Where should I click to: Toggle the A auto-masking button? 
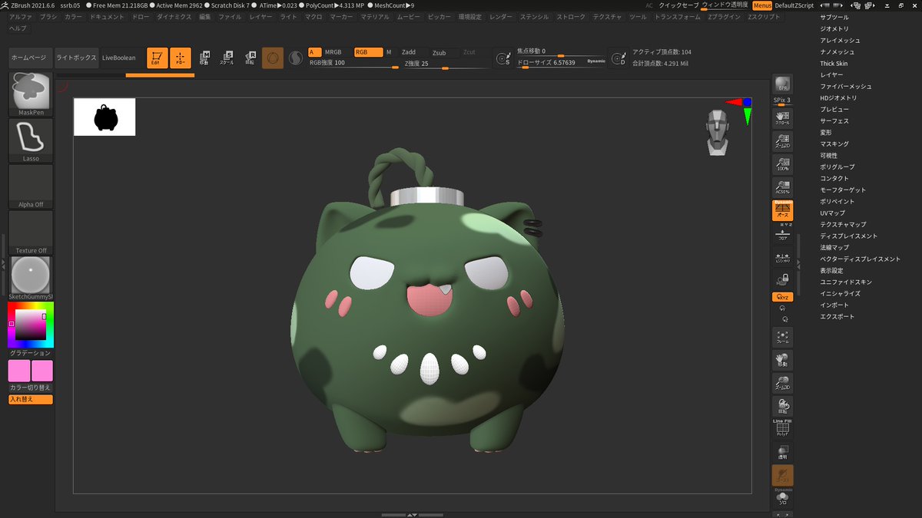click(x=315, y=52)
